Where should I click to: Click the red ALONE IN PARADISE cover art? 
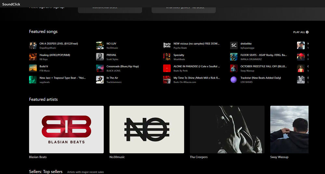coord(167,68)
